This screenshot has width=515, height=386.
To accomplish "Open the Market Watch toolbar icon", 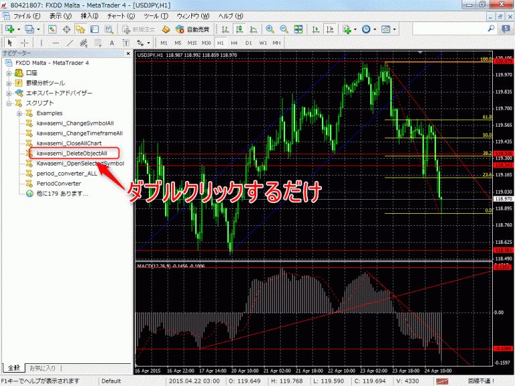I will pos(52,29).
